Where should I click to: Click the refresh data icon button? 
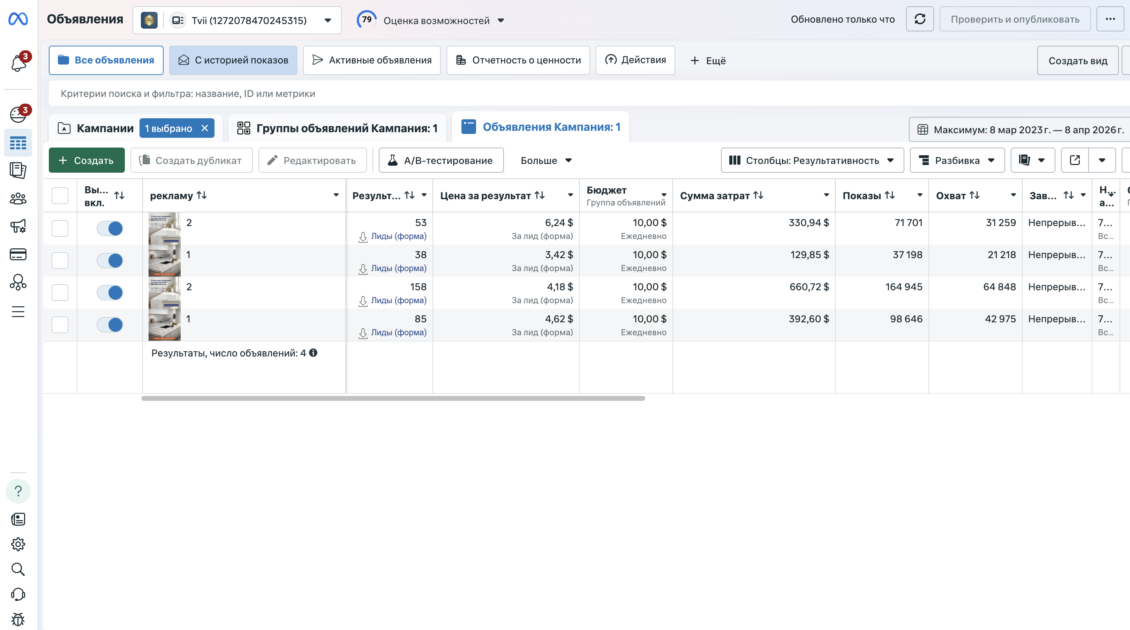(x=919, y=19)
